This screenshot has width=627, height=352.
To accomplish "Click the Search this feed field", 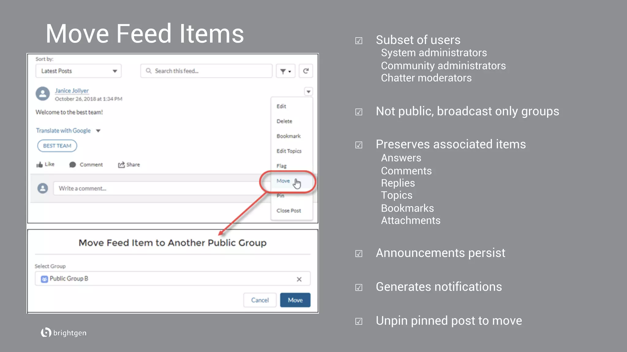I will pyautogui.click(x=206, y=71).
